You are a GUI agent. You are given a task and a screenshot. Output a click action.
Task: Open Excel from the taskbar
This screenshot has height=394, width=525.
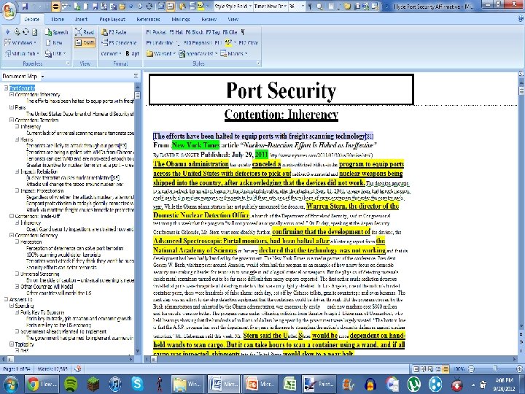[289, 384]
